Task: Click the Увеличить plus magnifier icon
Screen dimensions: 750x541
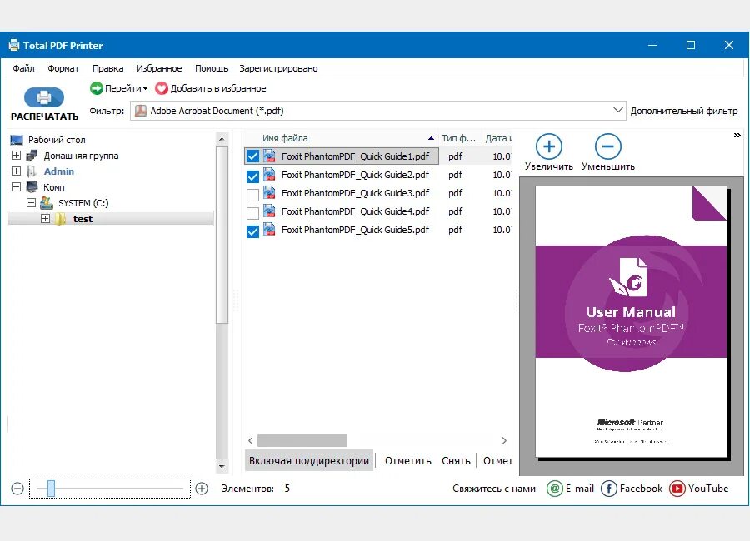Action: 548,146
